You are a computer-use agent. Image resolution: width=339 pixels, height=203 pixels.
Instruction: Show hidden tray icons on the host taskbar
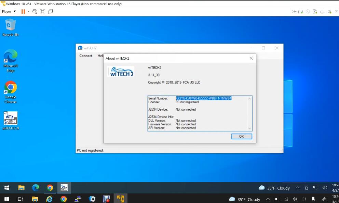(x=268, y=199)
